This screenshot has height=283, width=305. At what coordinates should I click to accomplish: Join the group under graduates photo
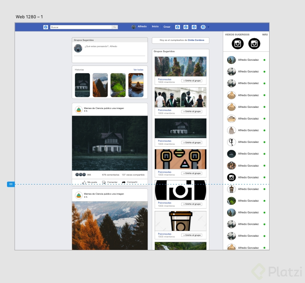[x=192, y=111]
